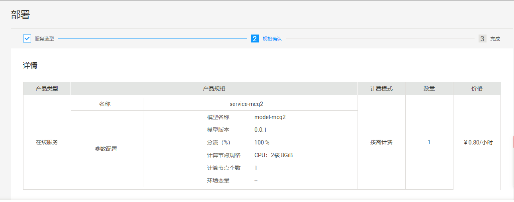514x202 pixels.
Task: Click the 按需计费 billing mode cell
Action: (381, 142)
